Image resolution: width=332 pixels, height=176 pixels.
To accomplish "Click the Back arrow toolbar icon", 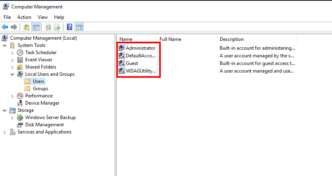I will click(5, 27).
